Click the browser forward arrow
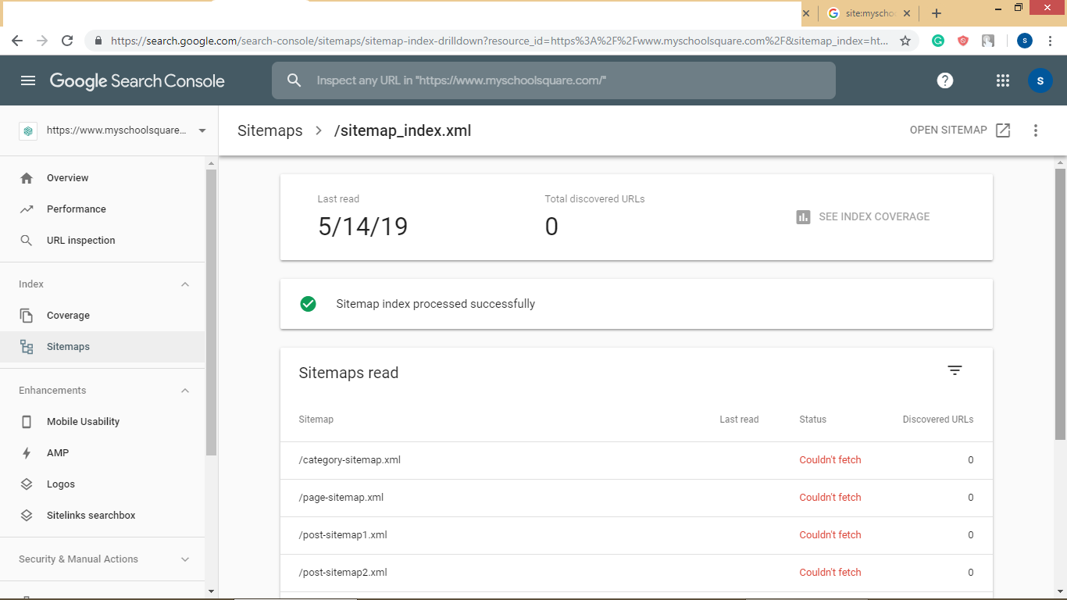This screenshot has width=1067, height=600. pos(42,41)
